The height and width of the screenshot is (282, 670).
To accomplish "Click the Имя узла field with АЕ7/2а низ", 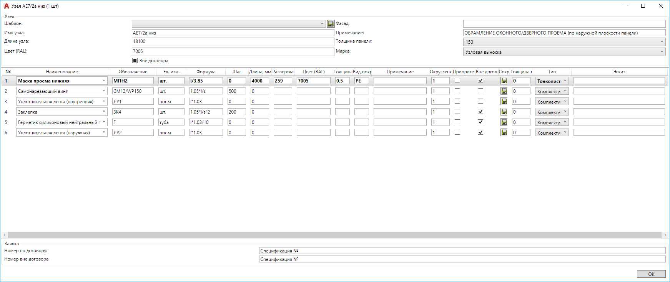I will [x=233, y=33].
